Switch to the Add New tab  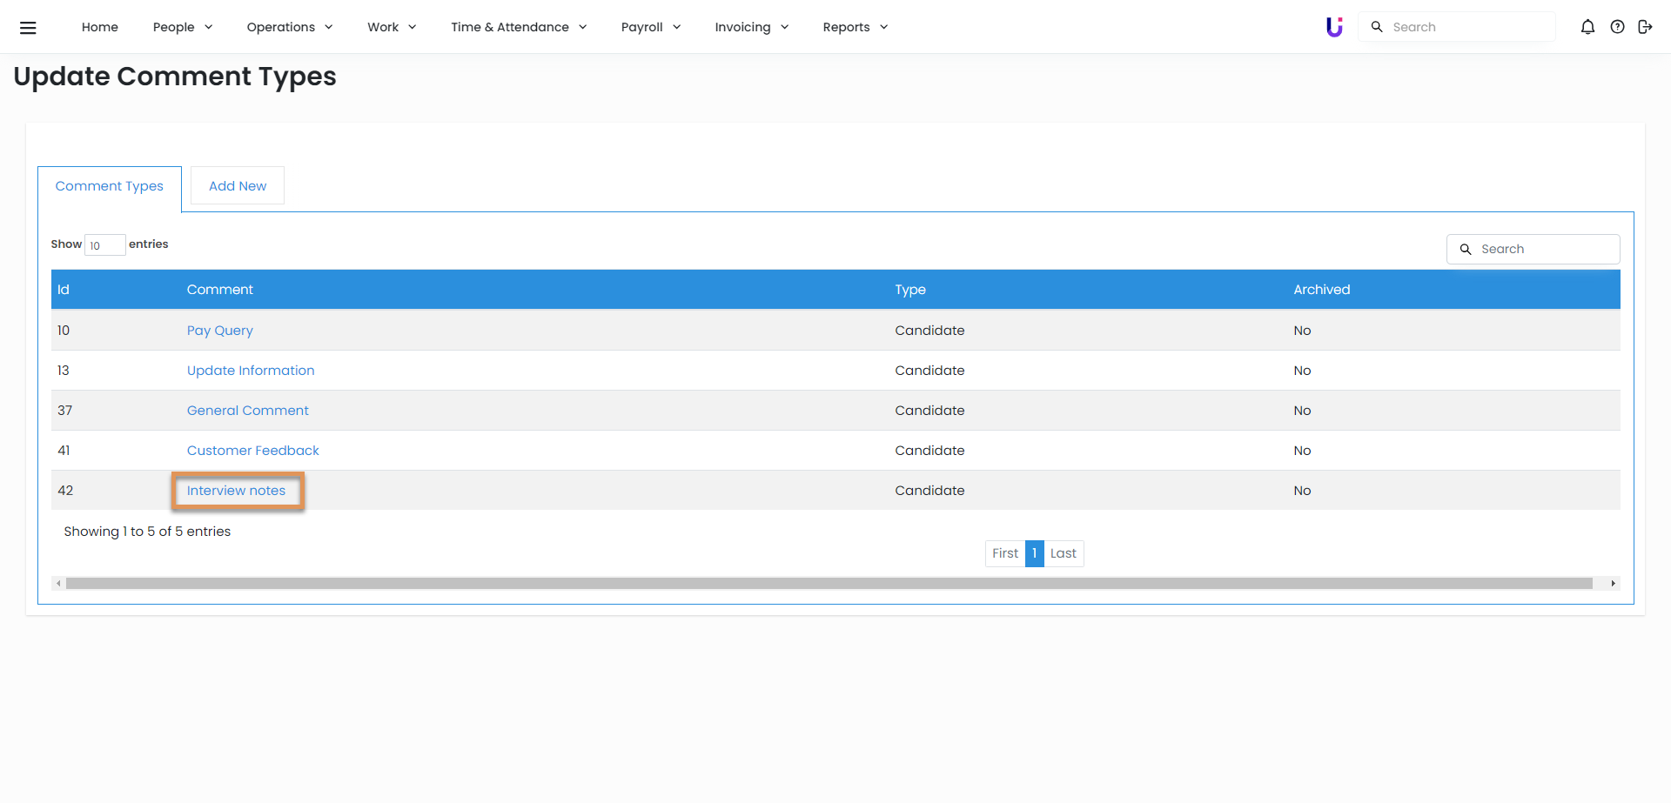click(x=238, y=186)
